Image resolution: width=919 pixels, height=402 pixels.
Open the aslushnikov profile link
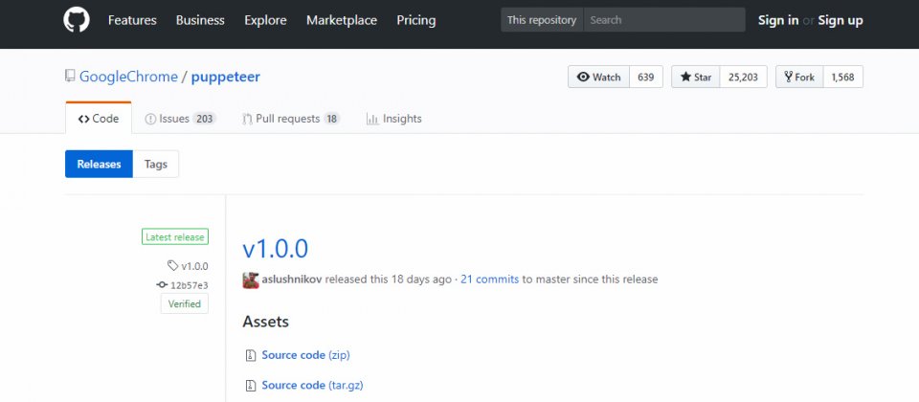tap(292, 279)
